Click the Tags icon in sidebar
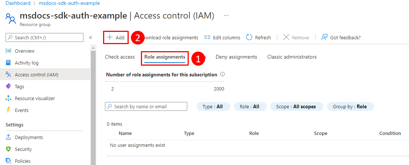The width and height of the screenshot is (409, 165). (9, 86)
